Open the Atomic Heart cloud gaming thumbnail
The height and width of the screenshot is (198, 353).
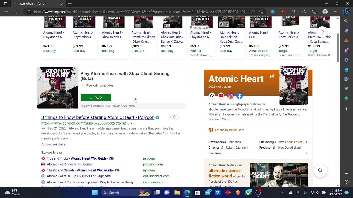pyautogui.click(x=57, y=88)
